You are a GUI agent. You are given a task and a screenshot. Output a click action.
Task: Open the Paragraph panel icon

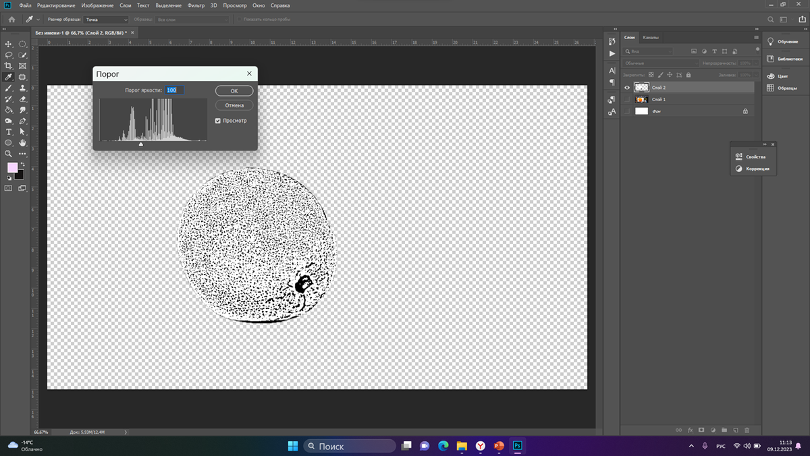click(612, 82)
